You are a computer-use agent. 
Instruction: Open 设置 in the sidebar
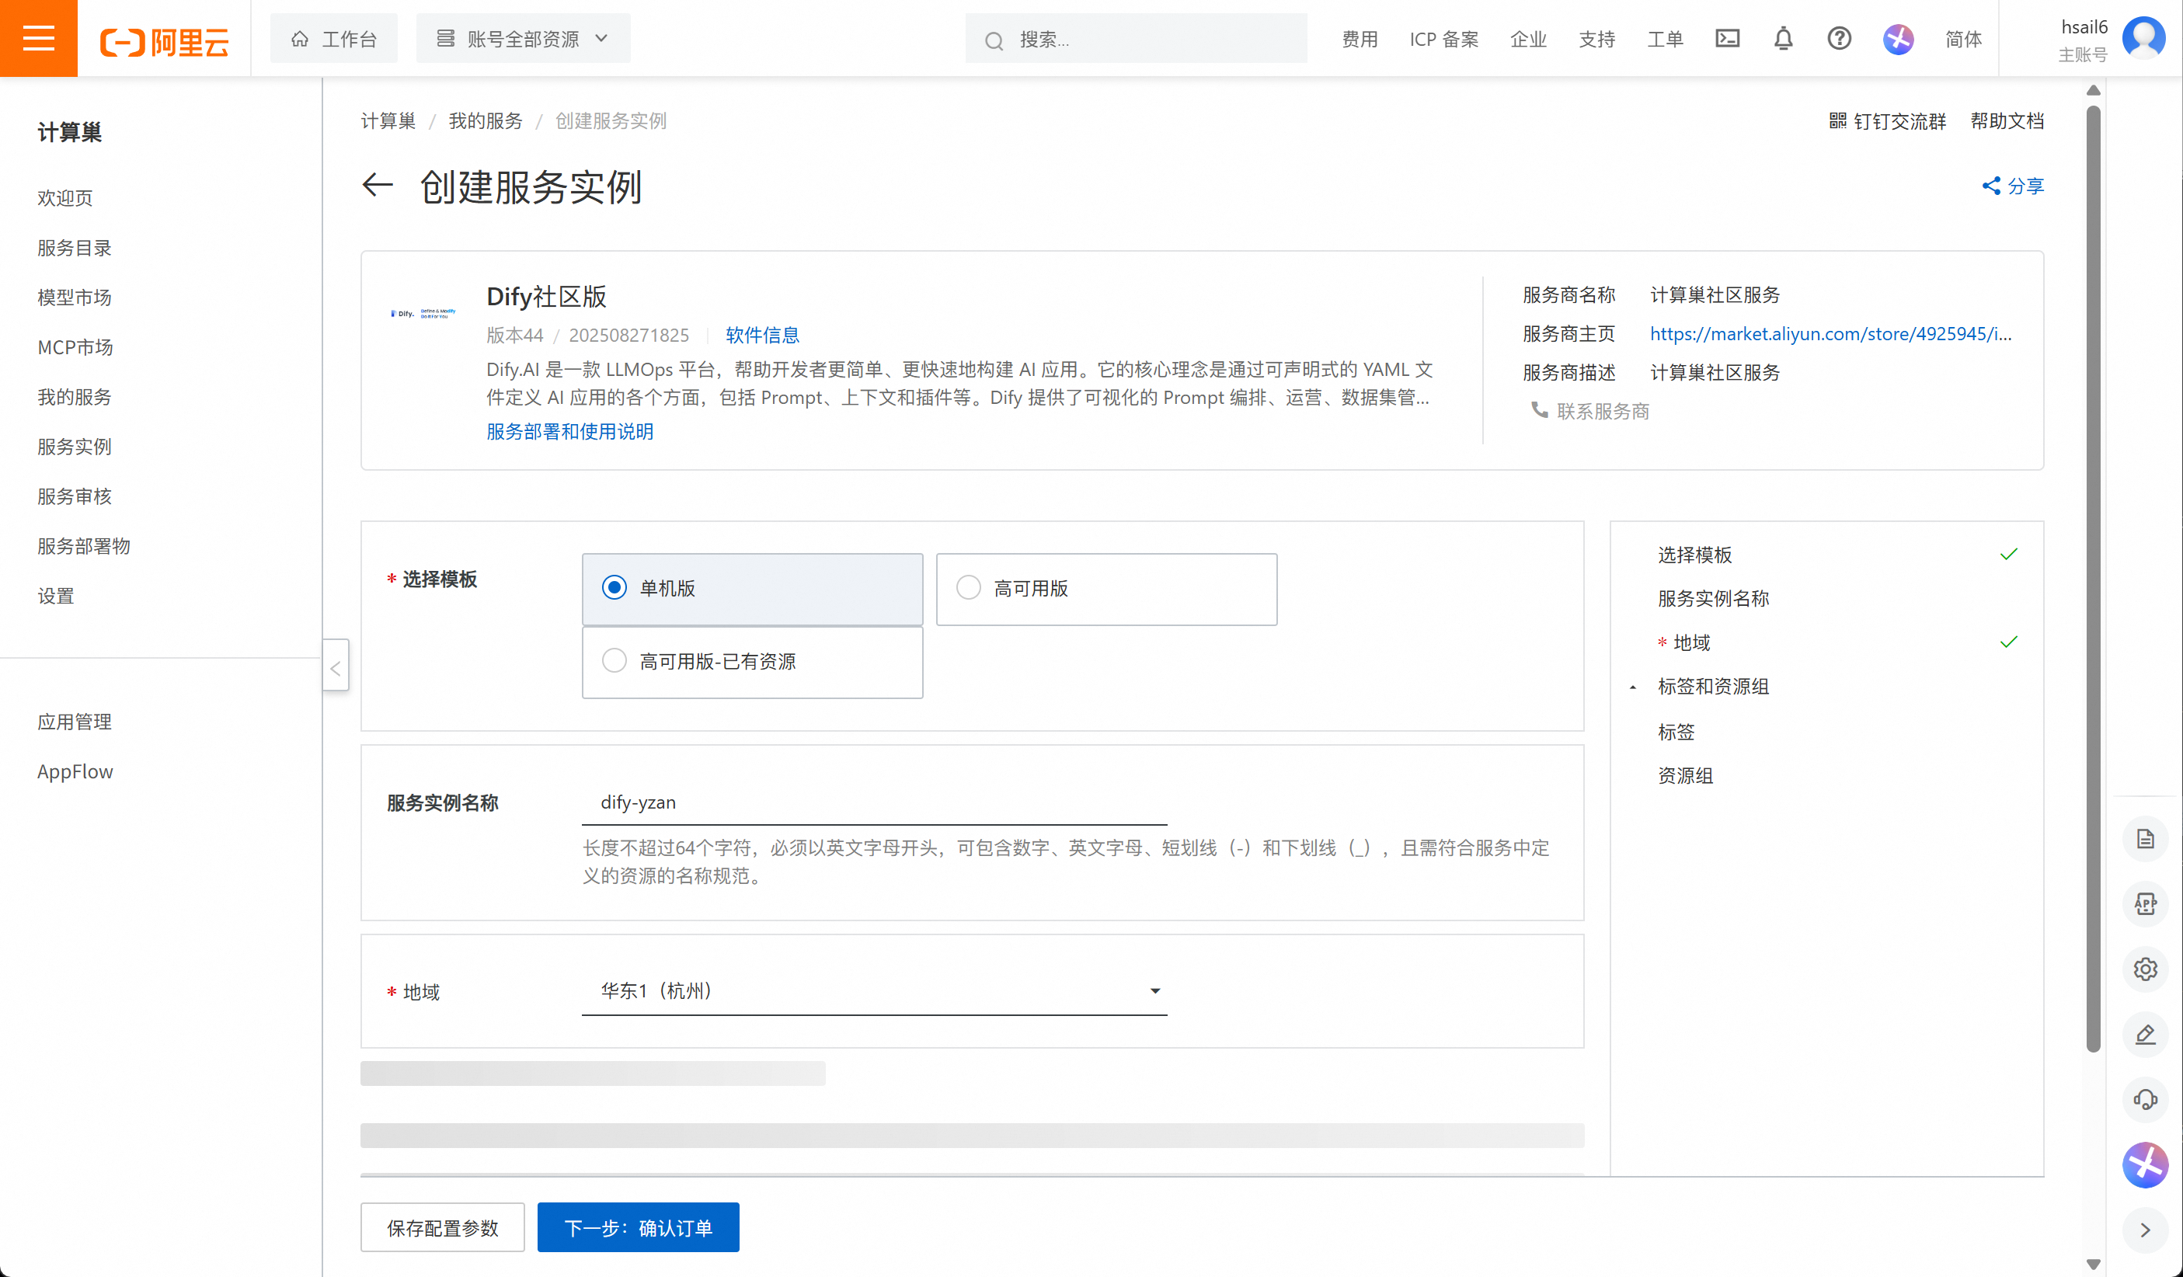(x=55, y=596)
